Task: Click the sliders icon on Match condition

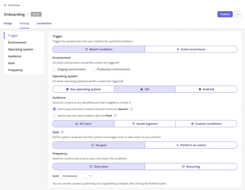Action: (86, 49)
